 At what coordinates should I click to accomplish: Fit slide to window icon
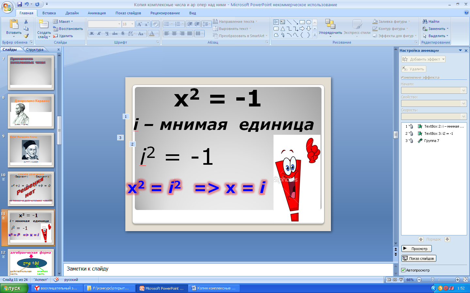click(465, 280)
